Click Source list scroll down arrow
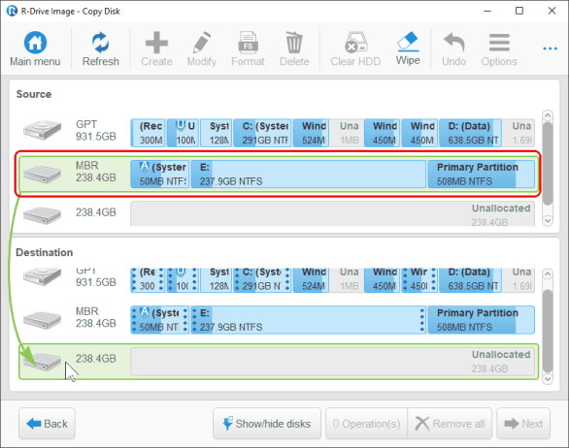The height and width of the screenshot is (448, 569). click(548, 220)
